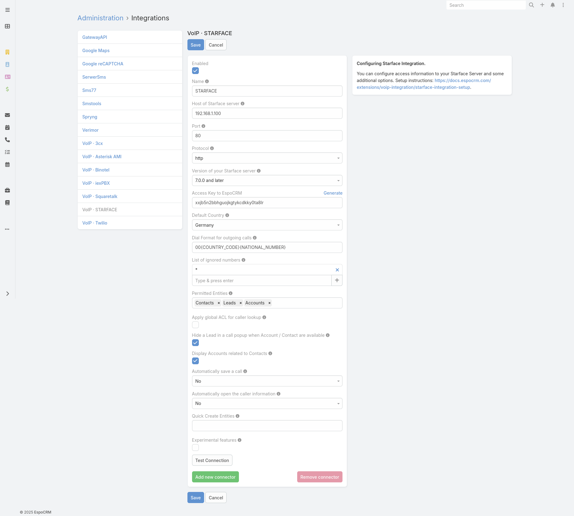Image resolution: width=574 pixels, height=516 pixels.
Task: Disable the Enabled checkbox for STARFACE
Action: coord(195,71)
